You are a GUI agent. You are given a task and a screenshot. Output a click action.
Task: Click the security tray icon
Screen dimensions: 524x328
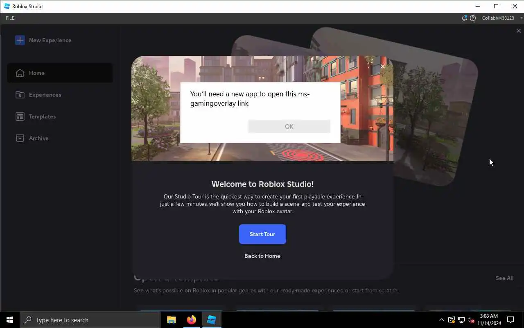point(452,320)
